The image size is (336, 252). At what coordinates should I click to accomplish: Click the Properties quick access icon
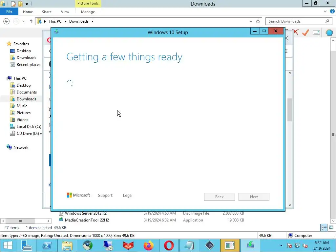coord(13,4)
